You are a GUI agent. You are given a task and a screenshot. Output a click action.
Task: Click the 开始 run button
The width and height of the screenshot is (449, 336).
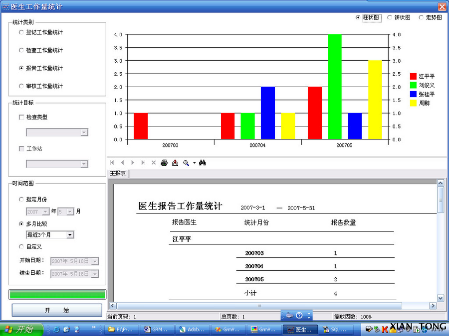point(57,310)
